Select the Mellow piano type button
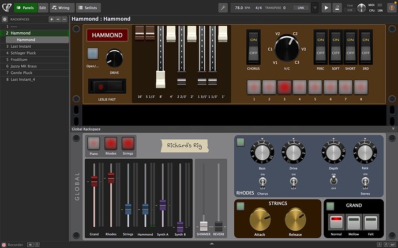 click(354, 222)
